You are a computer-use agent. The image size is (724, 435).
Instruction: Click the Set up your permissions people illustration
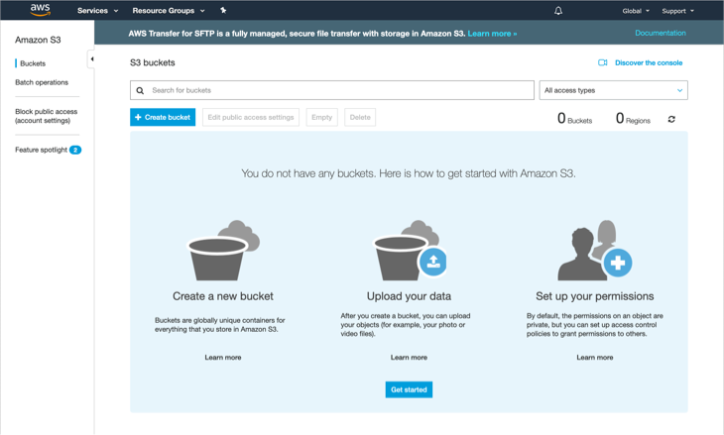[595, 250]
